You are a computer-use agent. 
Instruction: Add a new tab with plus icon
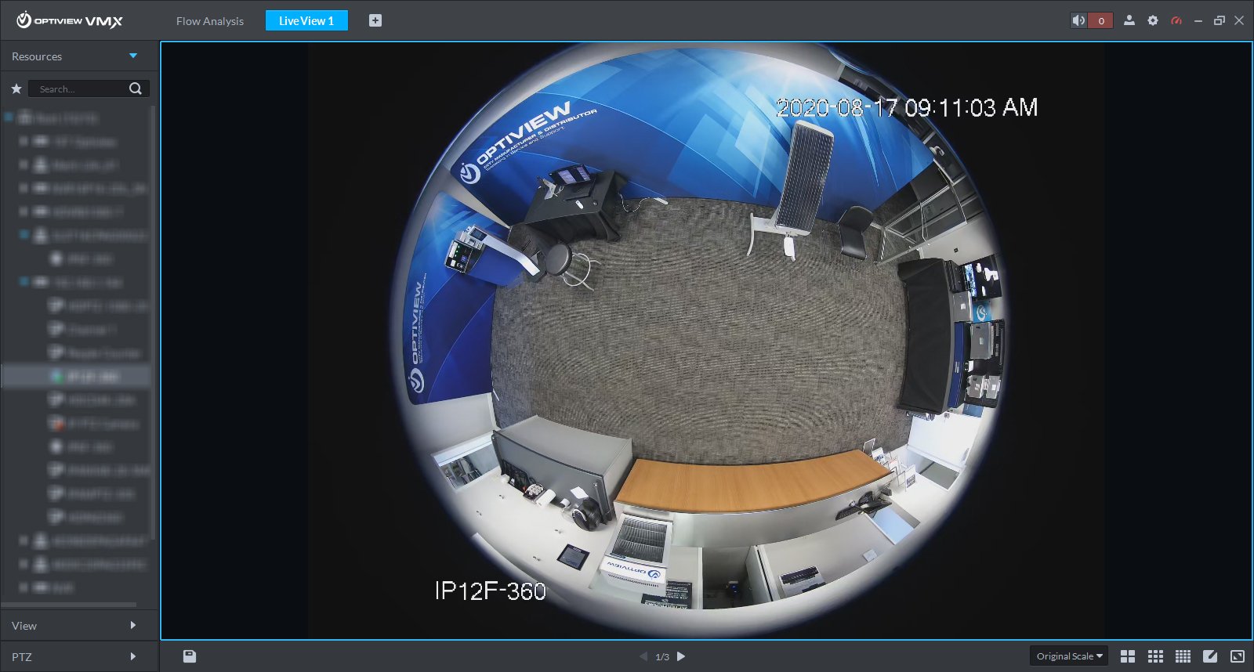pyautogui.click(x=375, y=20)
